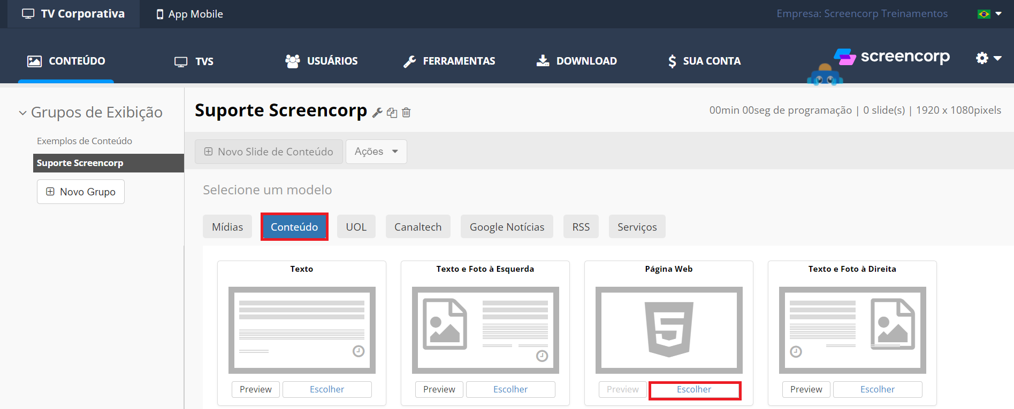This screenshot has height=409, width=1014.
Task: Select the RSS model tab
Action: pyautogui.click(x=581, y=227)
